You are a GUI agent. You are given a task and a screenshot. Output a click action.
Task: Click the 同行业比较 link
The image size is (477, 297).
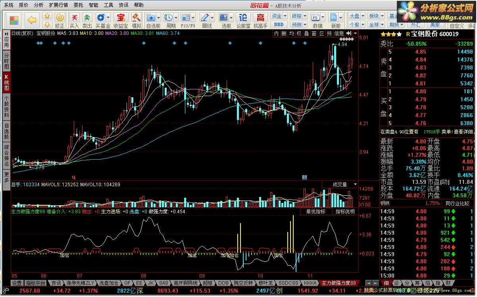tap(458, 203)
